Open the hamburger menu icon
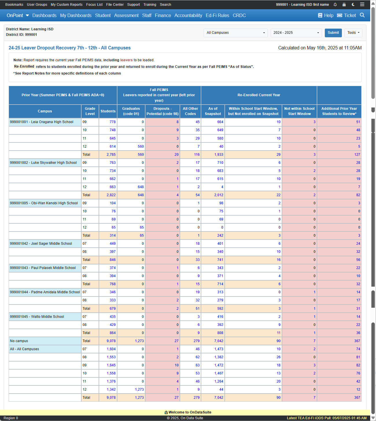Screen dimensions: 376x421 [x=362, y=5]
